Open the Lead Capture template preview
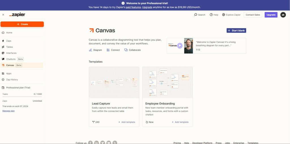The height and width of the screenshot is (144, 290). click(x=114, y=82)
